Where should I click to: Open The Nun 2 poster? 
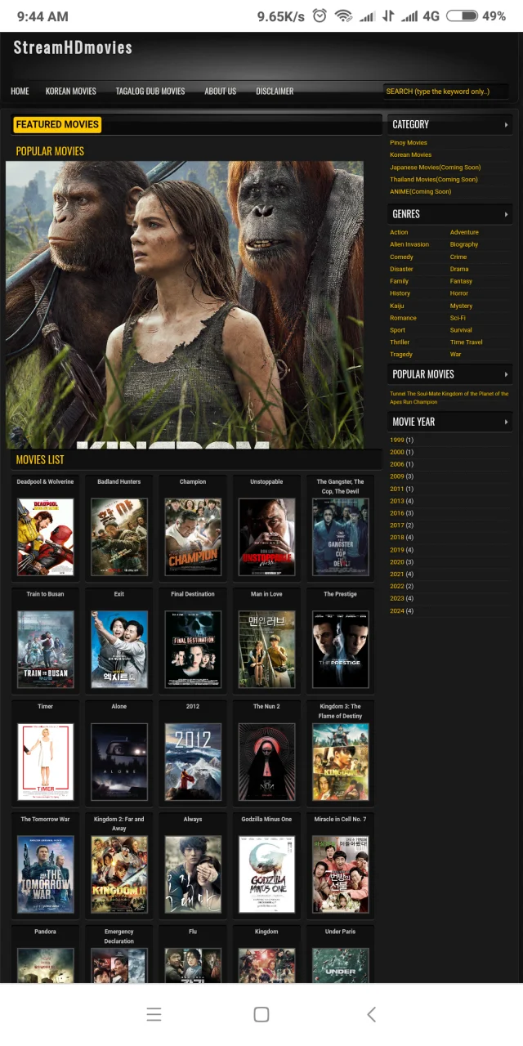[x=266, y=762]
